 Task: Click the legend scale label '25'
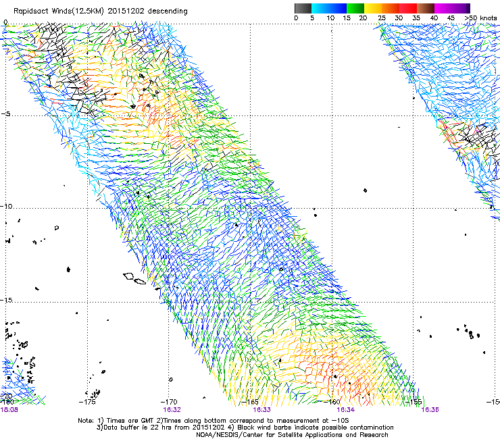[382, 18]
